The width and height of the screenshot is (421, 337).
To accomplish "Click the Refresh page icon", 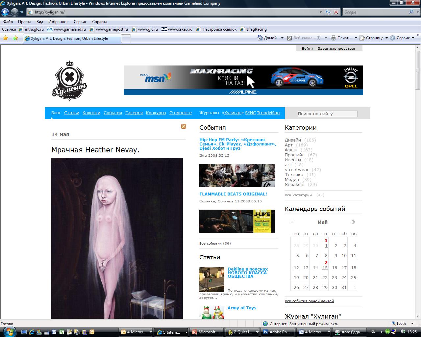I will point(328,12).
